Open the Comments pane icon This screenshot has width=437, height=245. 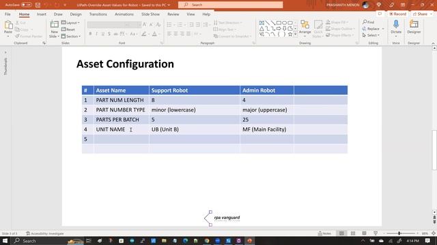[380, 14]
